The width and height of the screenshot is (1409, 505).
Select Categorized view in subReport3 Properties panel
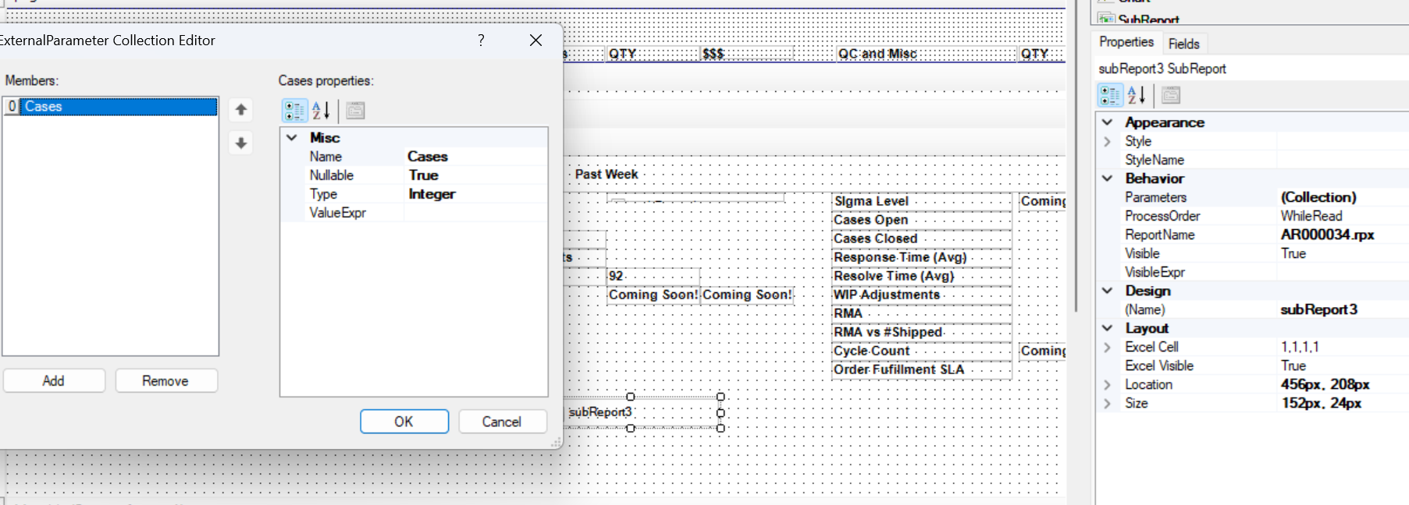tap(1110, 95)
